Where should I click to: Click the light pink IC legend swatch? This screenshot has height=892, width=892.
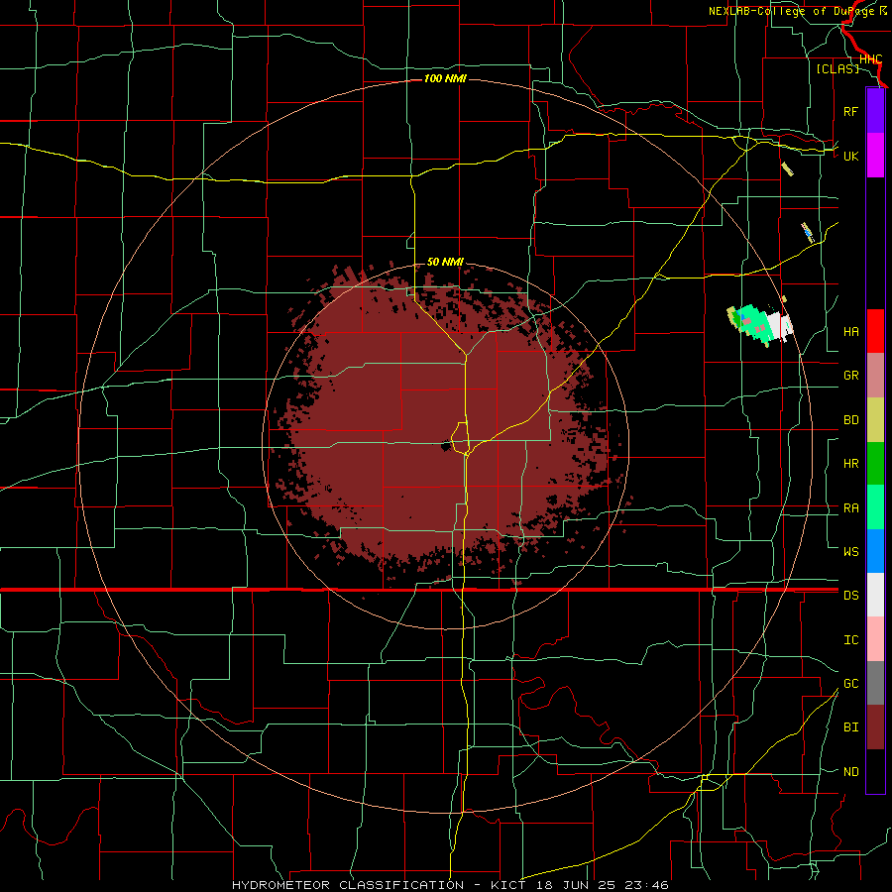click(875, 639)
